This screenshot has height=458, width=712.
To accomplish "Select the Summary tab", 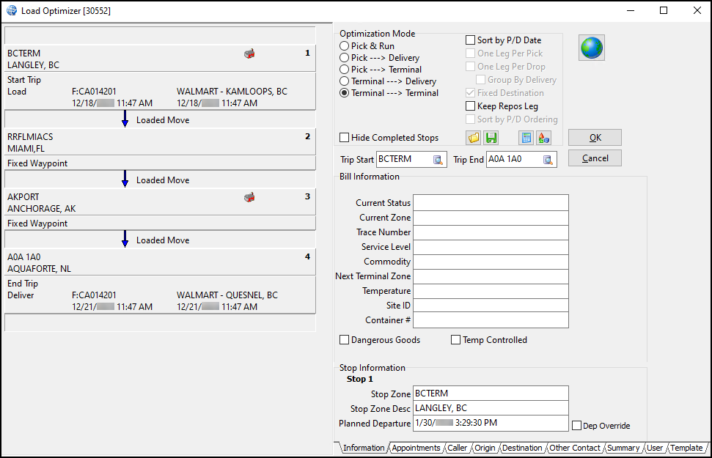I will pos(623,448).
